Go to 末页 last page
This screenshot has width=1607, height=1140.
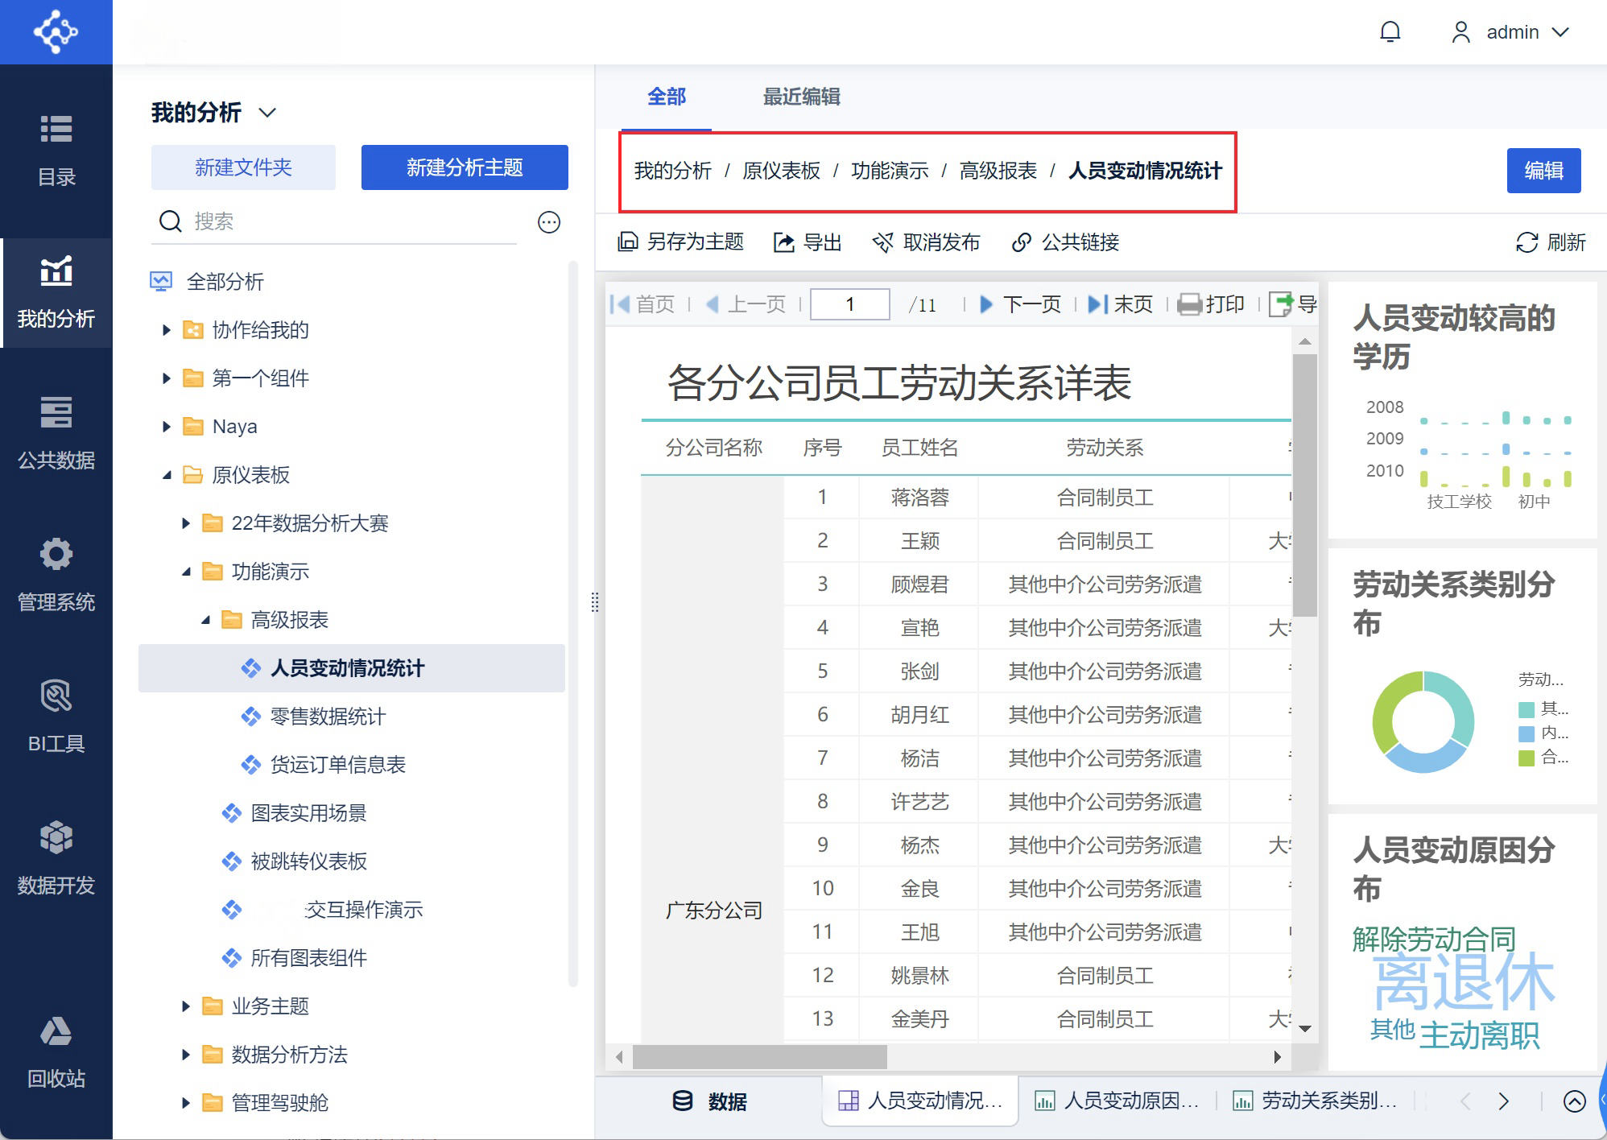point(1120,304)
